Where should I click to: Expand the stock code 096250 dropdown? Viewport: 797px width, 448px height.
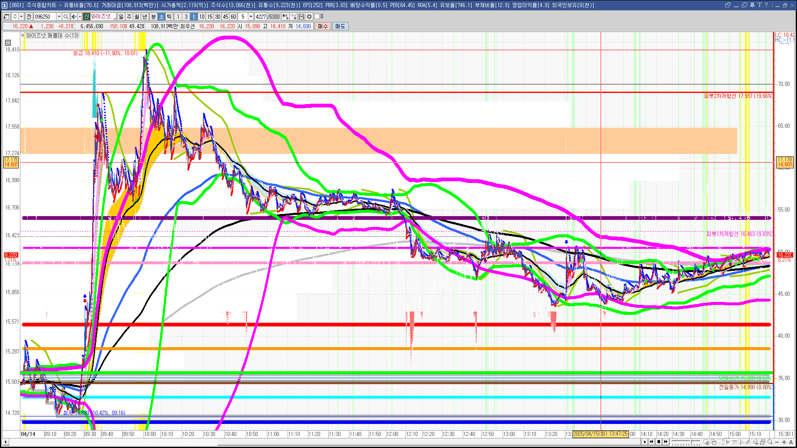point(59,17)
